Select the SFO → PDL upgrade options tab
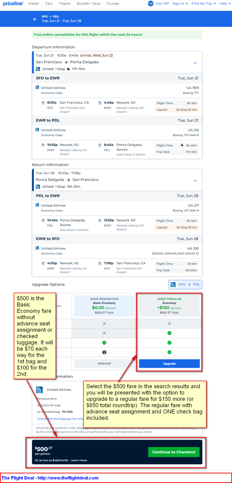 click(x=185, y=285)
